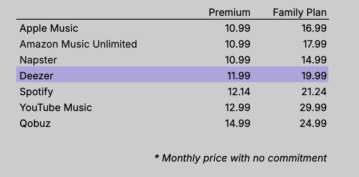Select Spotify premium price 12.14

click(x=238, y=91)
